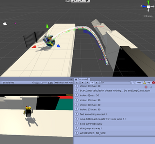Open the Game panel options menu icon

71,80
